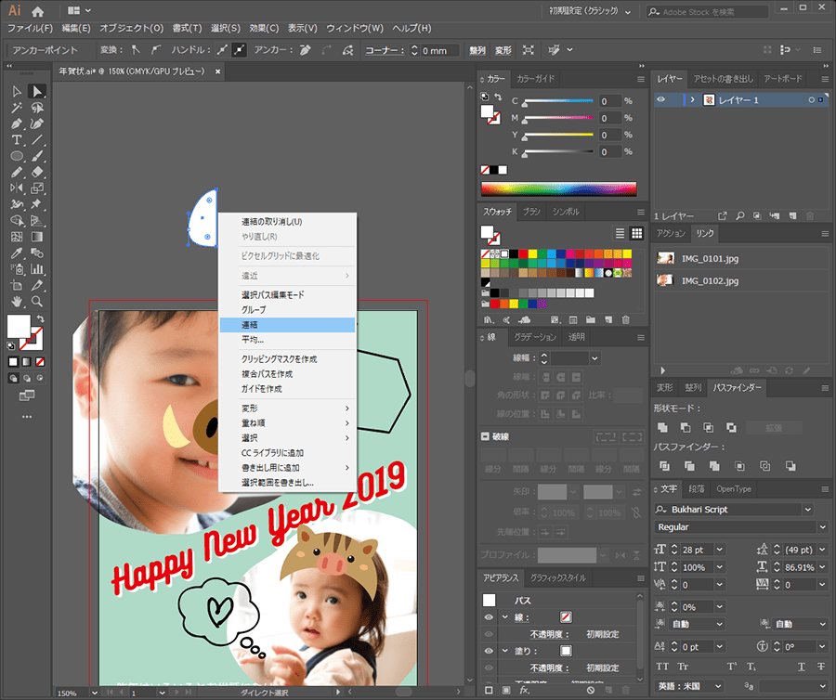The width and height of the screenshot is (836, 700).
Task: Toggle the 破線 dashed line checkbox
Action: [486, 436]
